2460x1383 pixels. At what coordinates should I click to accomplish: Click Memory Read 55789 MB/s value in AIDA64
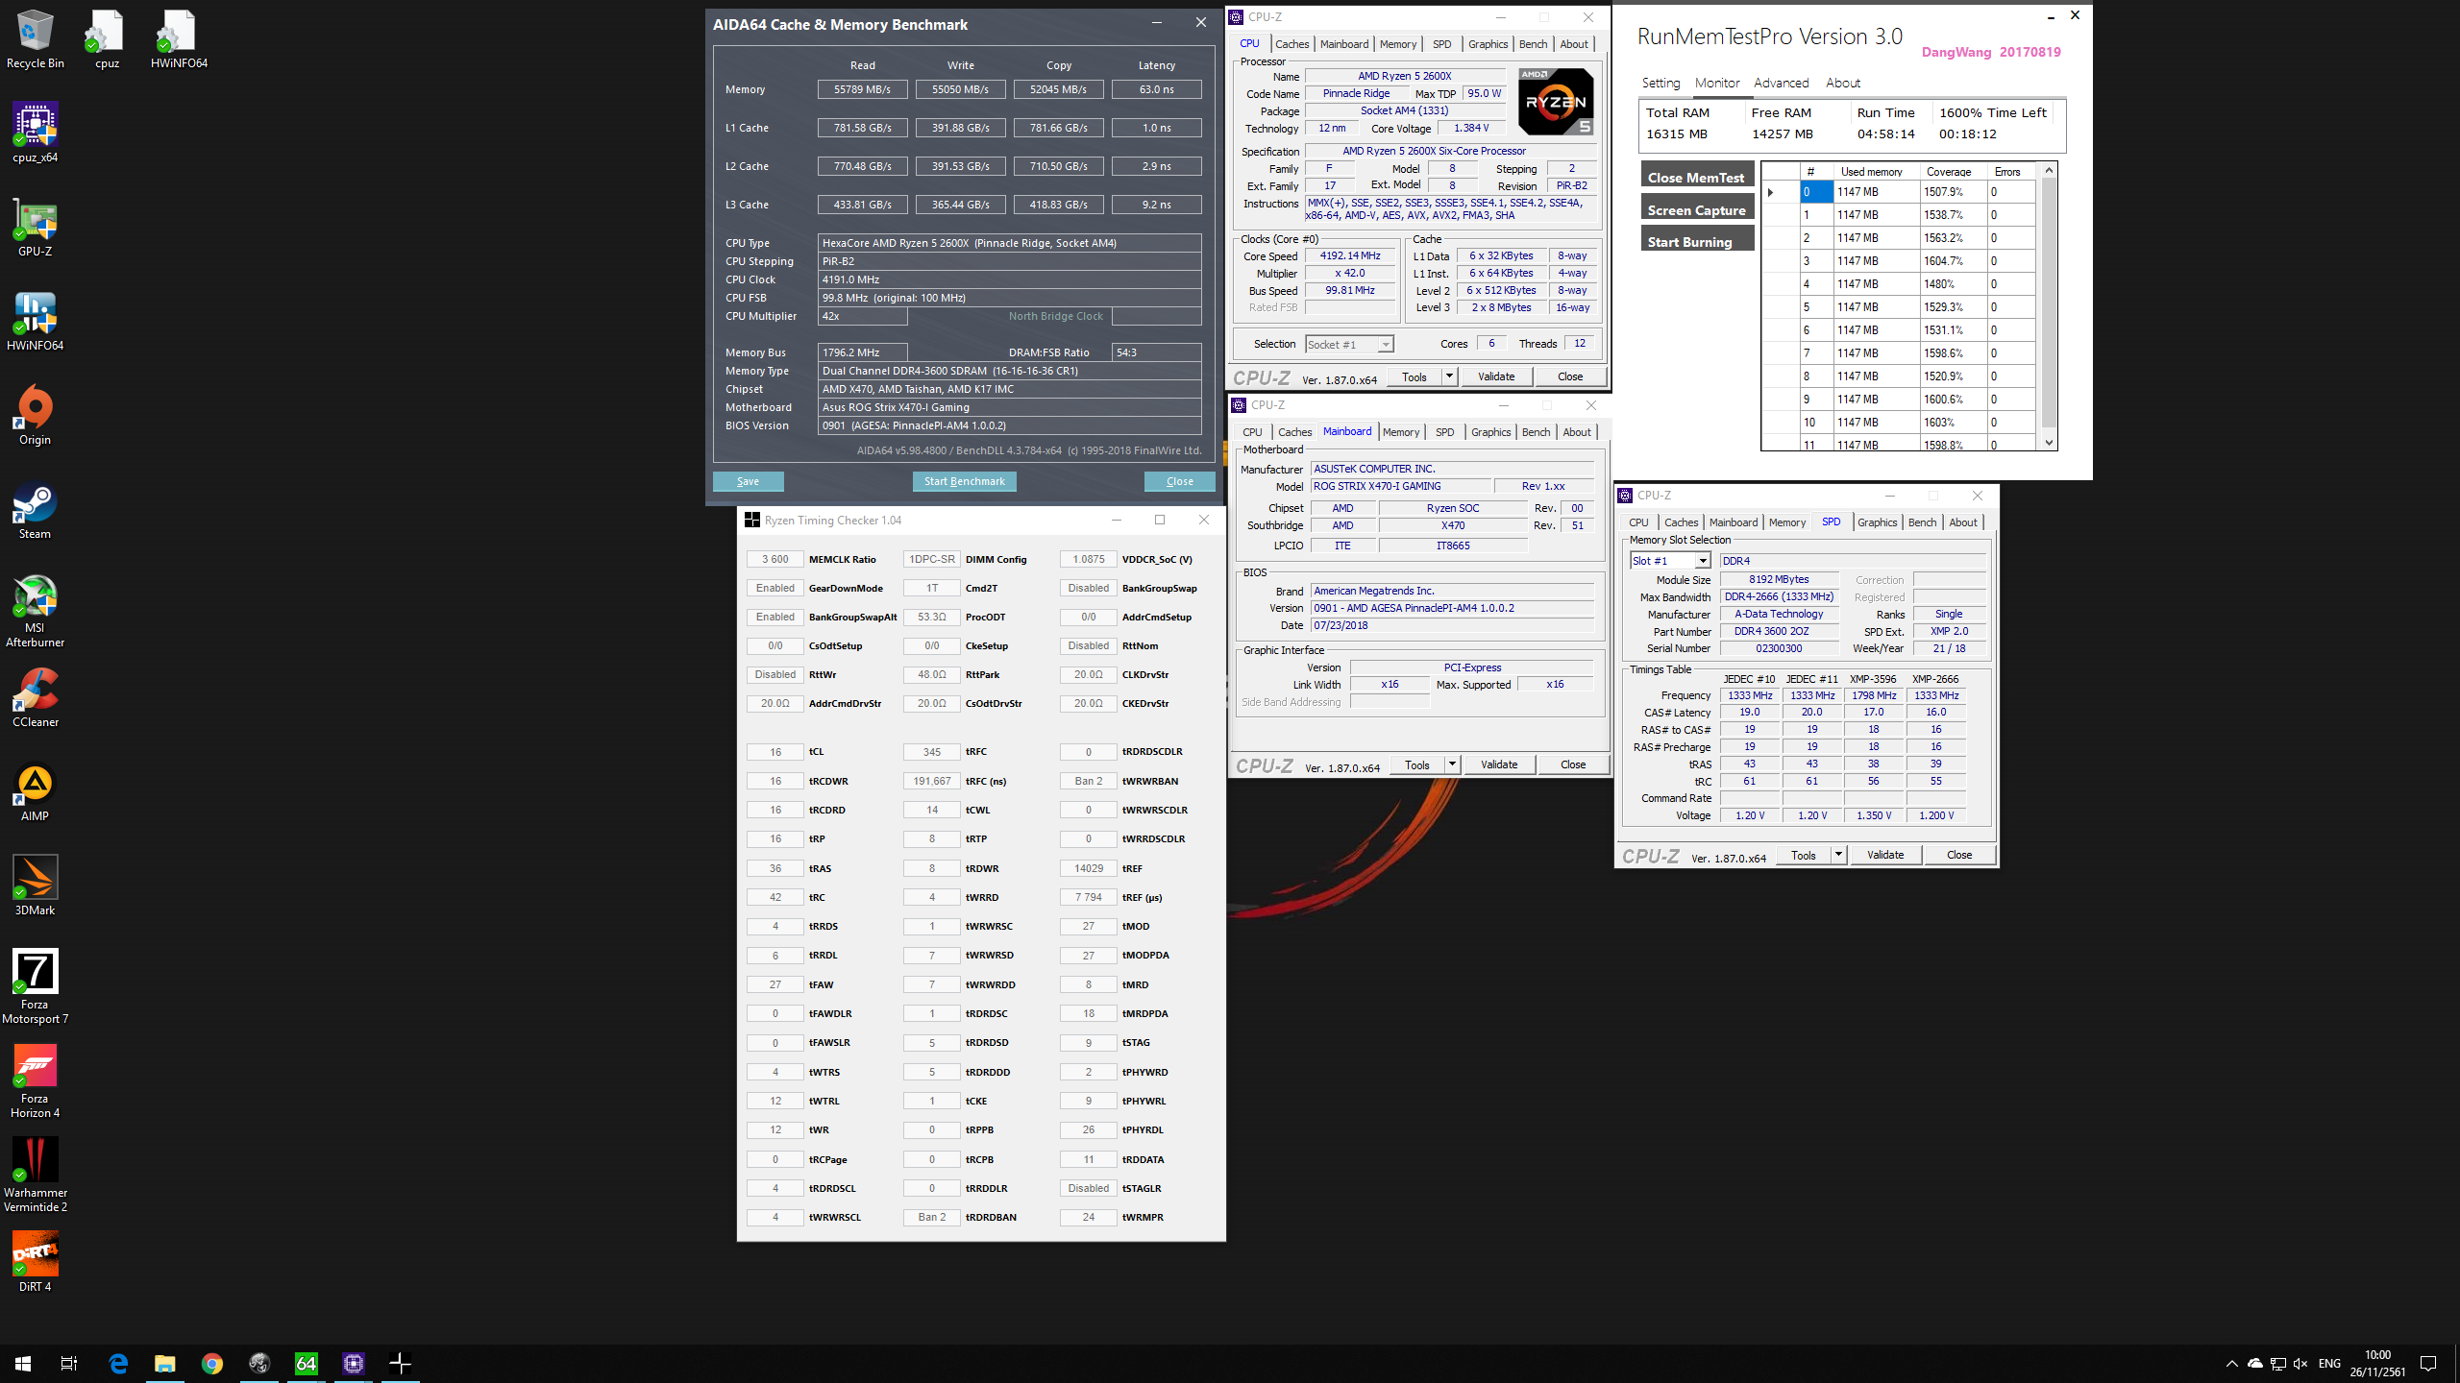tap(862, 89)
